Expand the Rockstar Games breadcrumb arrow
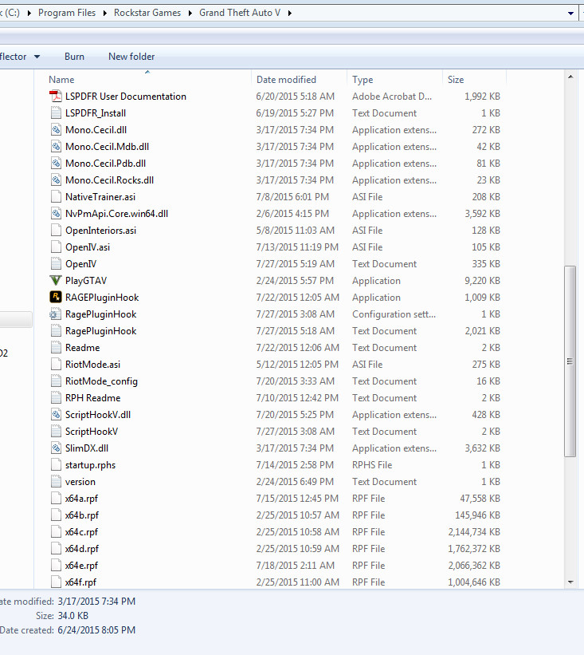The height and width of the screenshot is (655, 584). [190, 13]
